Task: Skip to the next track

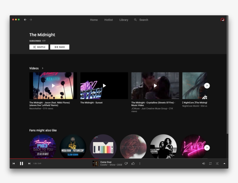Action: point(29,163)
